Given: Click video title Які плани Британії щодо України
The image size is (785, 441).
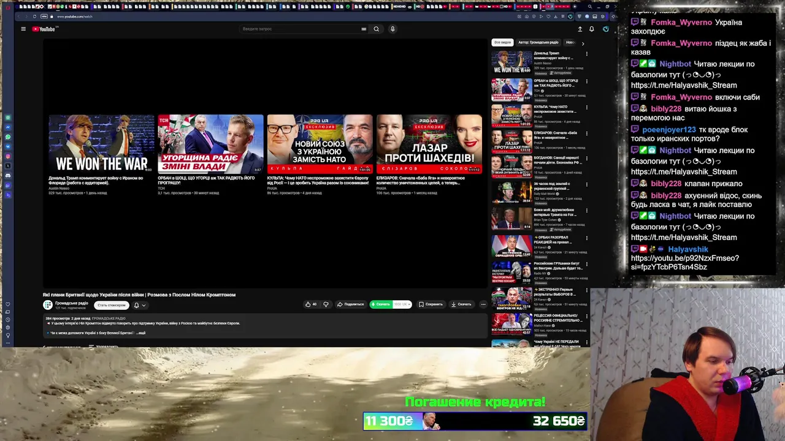Looking at the screenshot, I should coord(139,295).
